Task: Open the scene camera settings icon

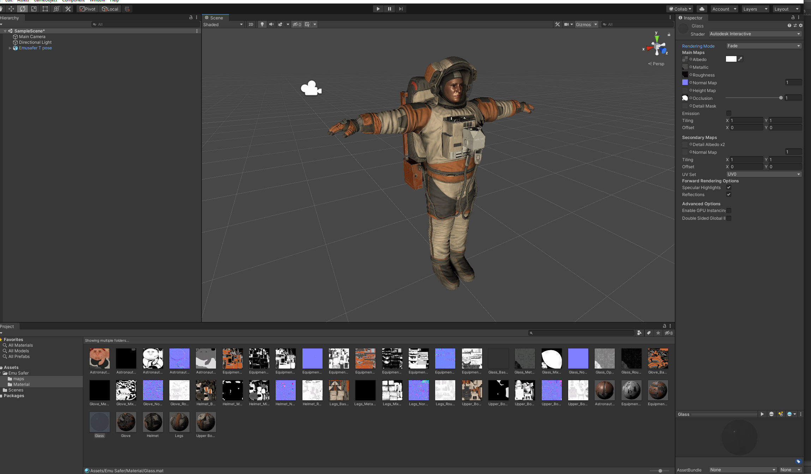Action: pyautogui.click(x=566, y=24)
